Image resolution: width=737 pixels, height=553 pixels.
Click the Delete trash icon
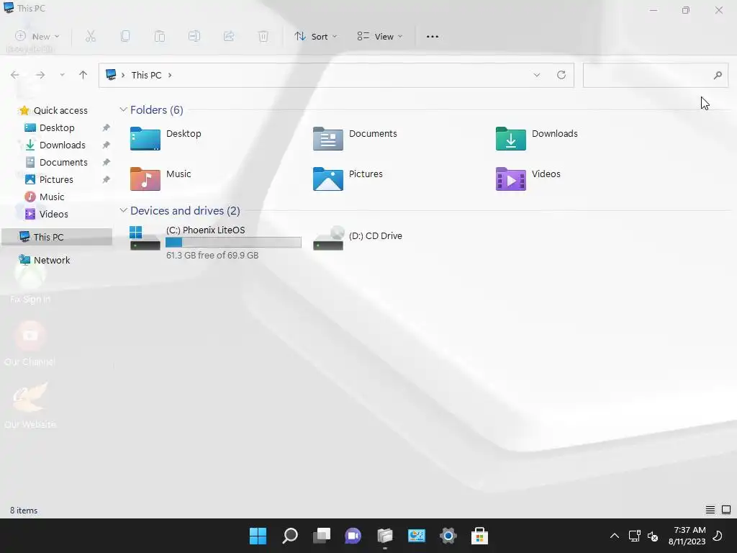(263, 36)
